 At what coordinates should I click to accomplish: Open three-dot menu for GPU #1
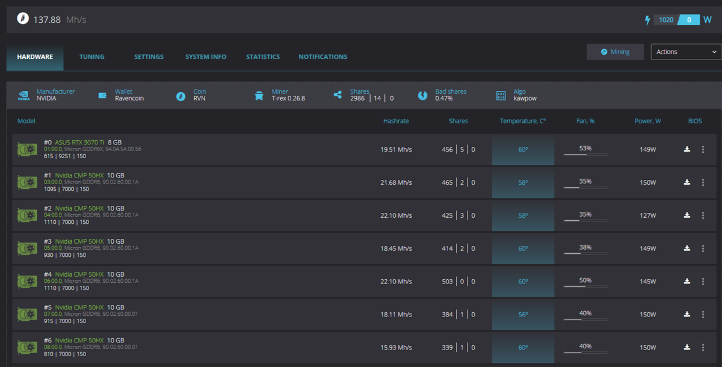[x=703, y=182]
